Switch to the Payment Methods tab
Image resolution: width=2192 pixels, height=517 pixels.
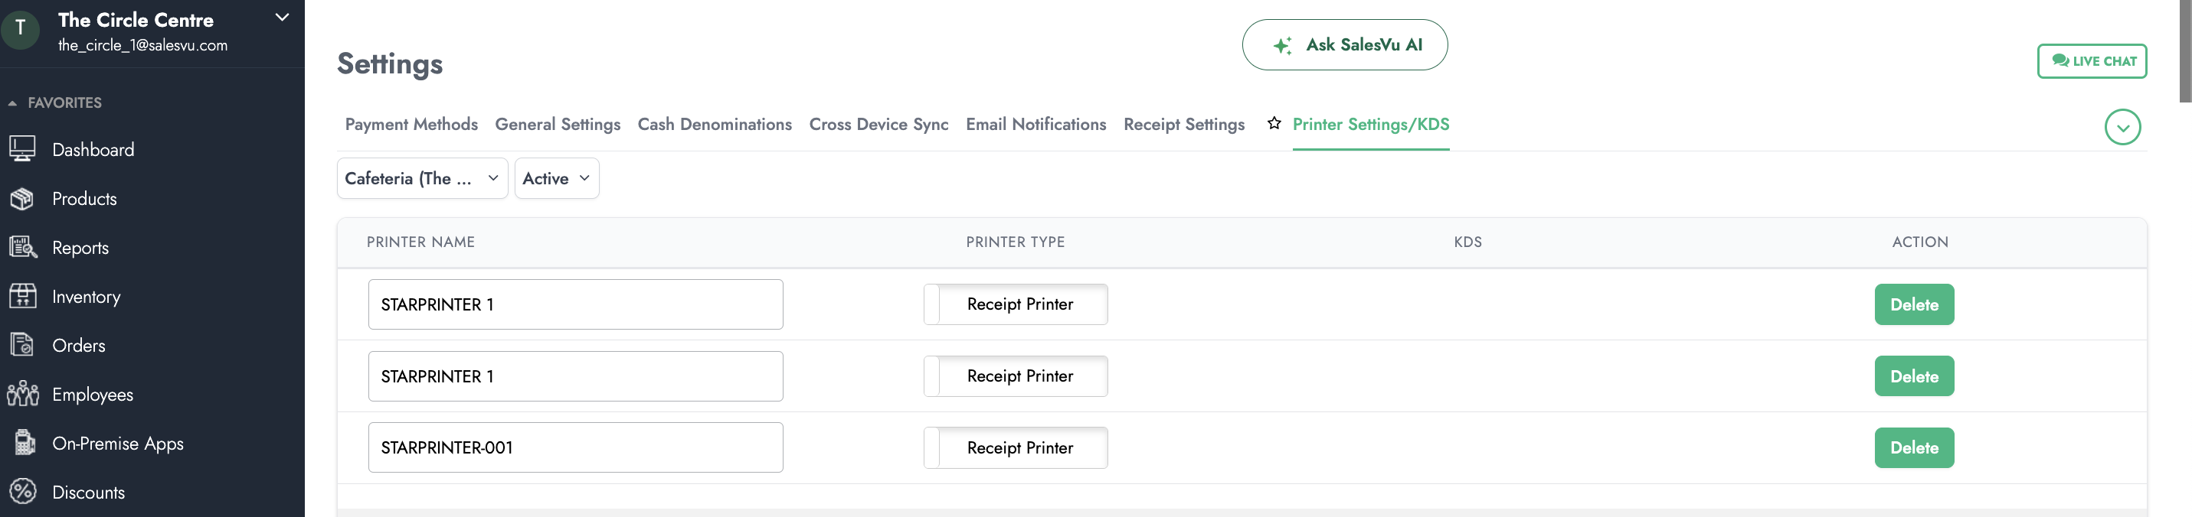point(411,125)
